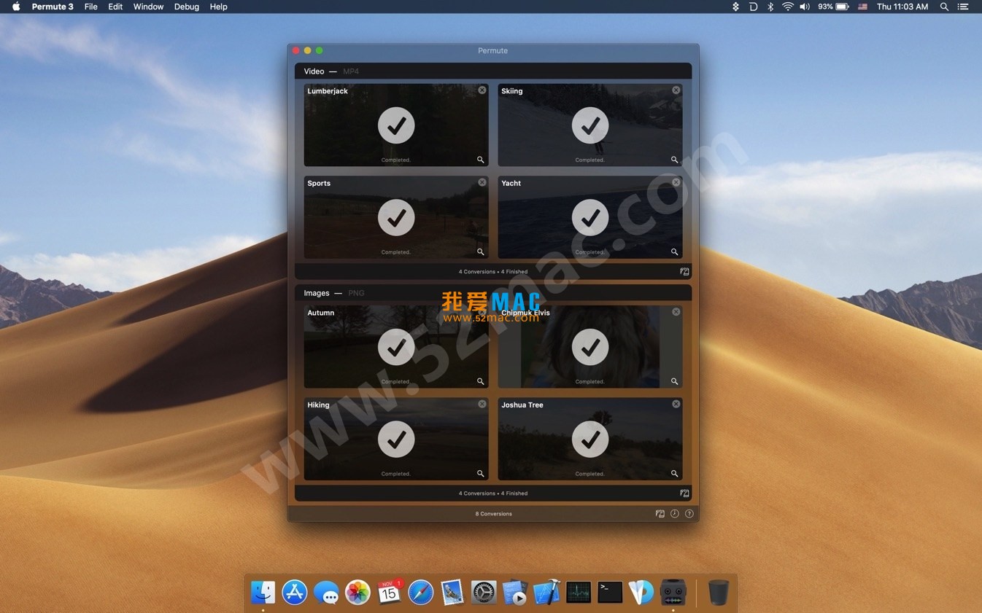Click the magnifier on the Chipmuk Elvis card
982x613 pixels.
click(675, 381)
